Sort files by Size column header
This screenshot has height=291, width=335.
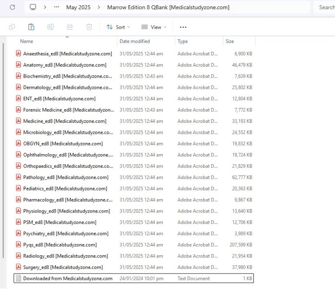(229, 41)
